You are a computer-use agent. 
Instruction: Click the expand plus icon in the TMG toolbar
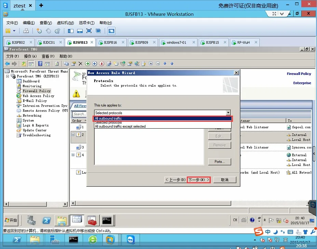pyautogui.click(x=151, y=64)
